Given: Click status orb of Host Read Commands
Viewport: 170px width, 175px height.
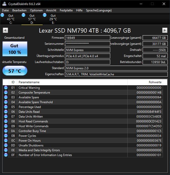Looking at the screenshot, I should (6, 121).
